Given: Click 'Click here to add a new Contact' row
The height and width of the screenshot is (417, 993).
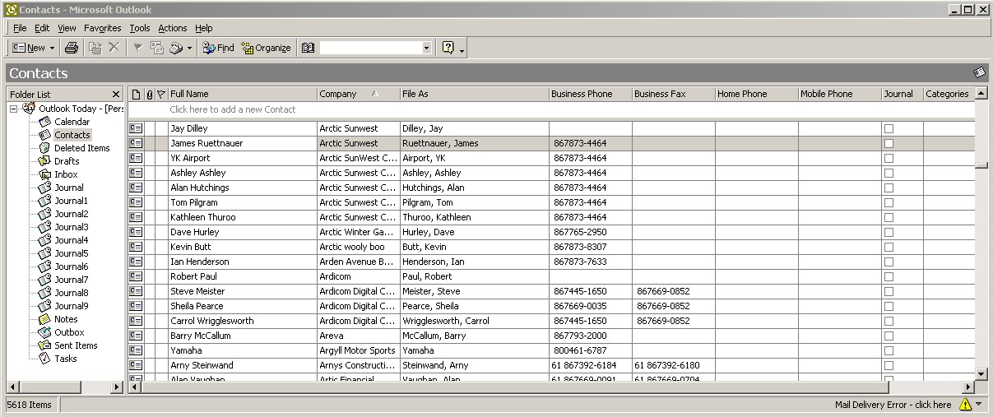Looking at the screenshot, I should coord(551,109).
